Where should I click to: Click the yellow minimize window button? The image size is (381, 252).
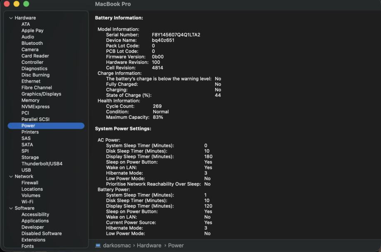[x=17, y=4]
